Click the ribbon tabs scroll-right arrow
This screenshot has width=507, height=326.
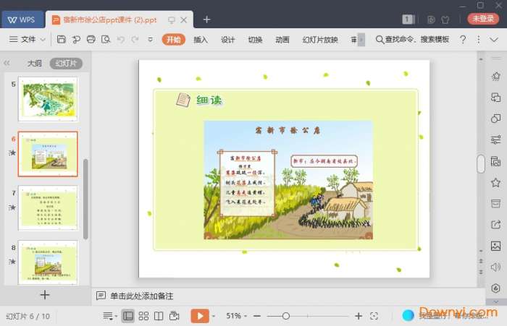361,40
